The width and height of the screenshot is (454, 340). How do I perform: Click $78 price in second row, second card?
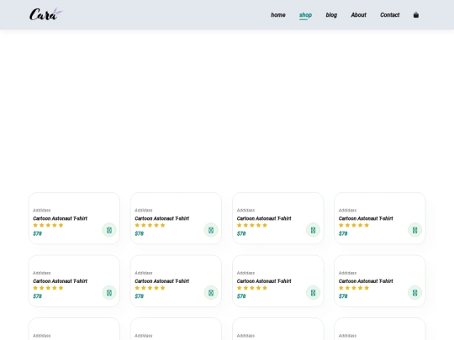[x=140, y=296]
